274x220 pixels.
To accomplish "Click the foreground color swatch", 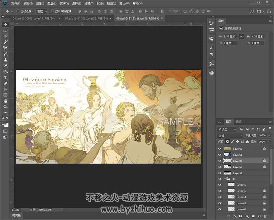I will click(4, 123).
